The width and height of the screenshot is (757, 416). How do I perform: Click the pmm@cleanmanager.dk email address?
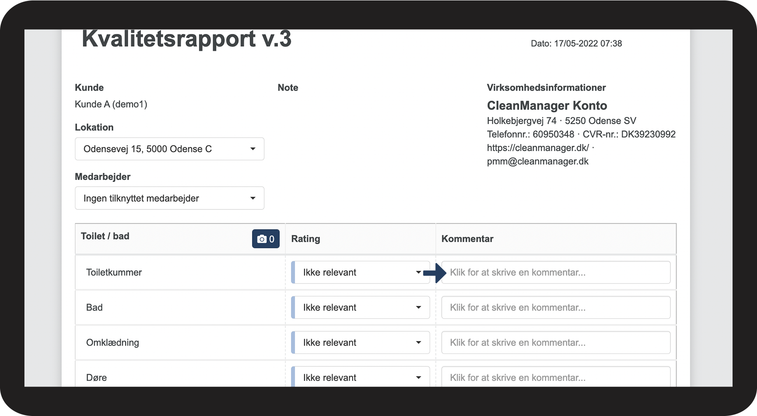pyautogui.click(x=538, y=162)
